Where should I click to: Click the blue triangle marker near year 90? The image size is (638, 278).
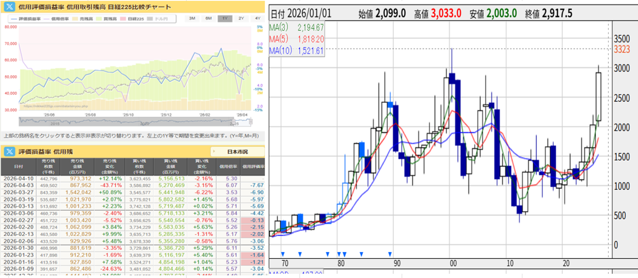click(x=391, y=254)
